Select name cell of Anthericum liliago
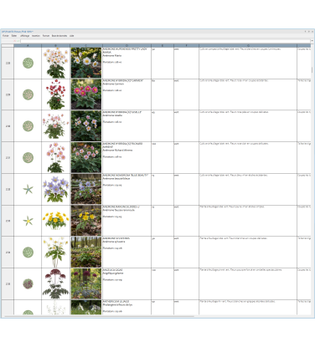This screenshot has width=315, height=347. [x=127, y=307]
